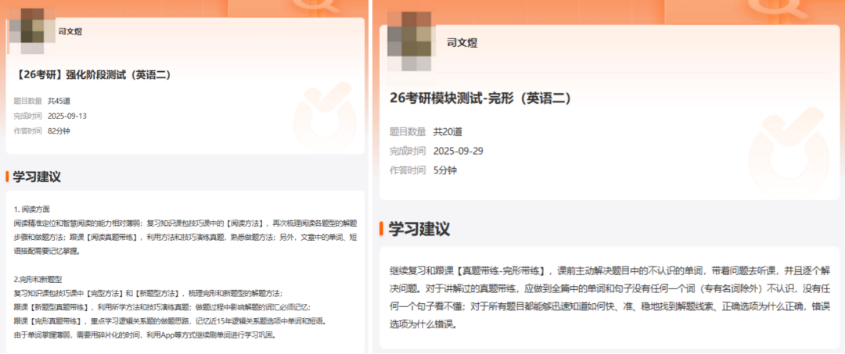
Task: Click the 学习建议 heading in the 强化阶段测试 report
Action: [x=37, y=177]
